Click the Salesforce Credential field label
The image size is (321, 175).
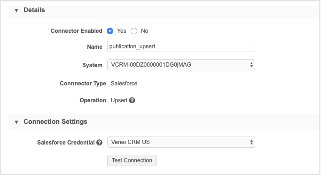(66, 143)
